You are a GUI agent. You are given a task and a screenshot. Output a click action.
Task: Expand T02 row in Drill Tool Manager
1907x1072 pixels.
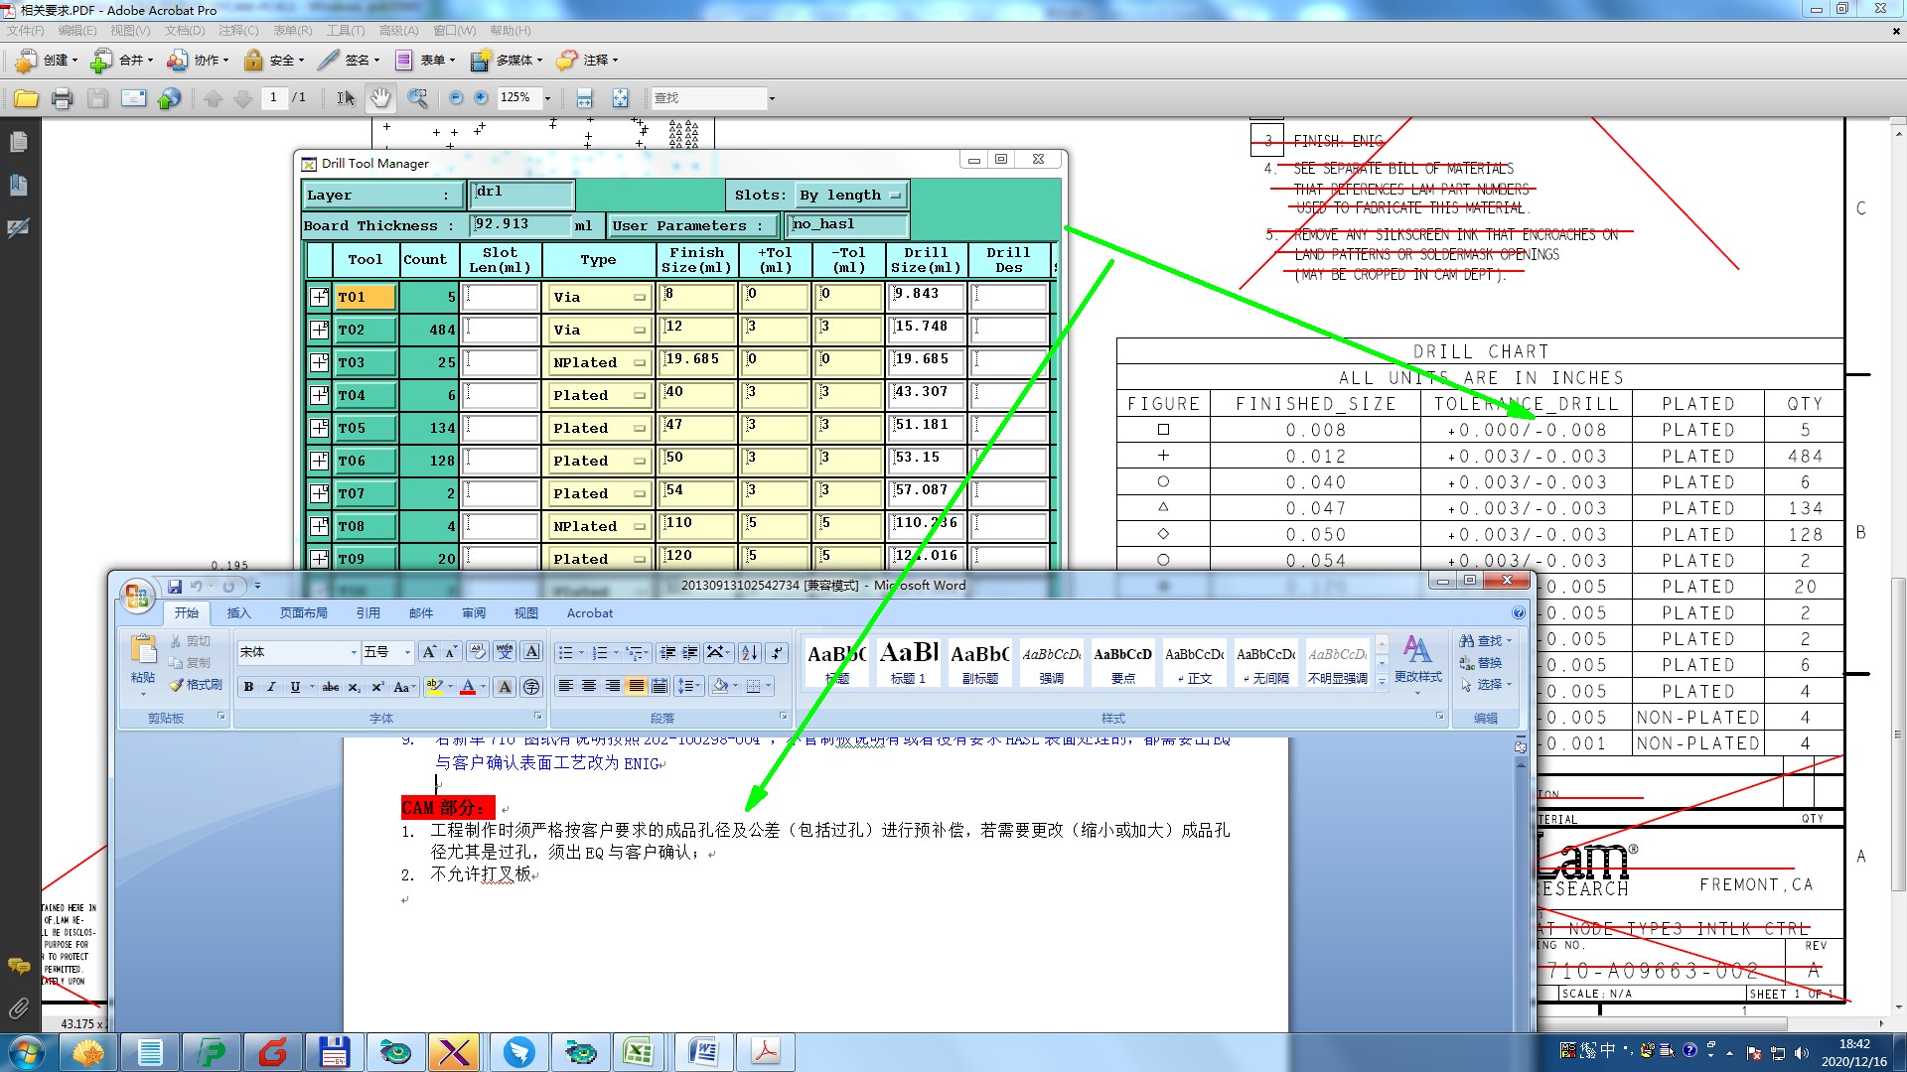click(x=319, y=330)
